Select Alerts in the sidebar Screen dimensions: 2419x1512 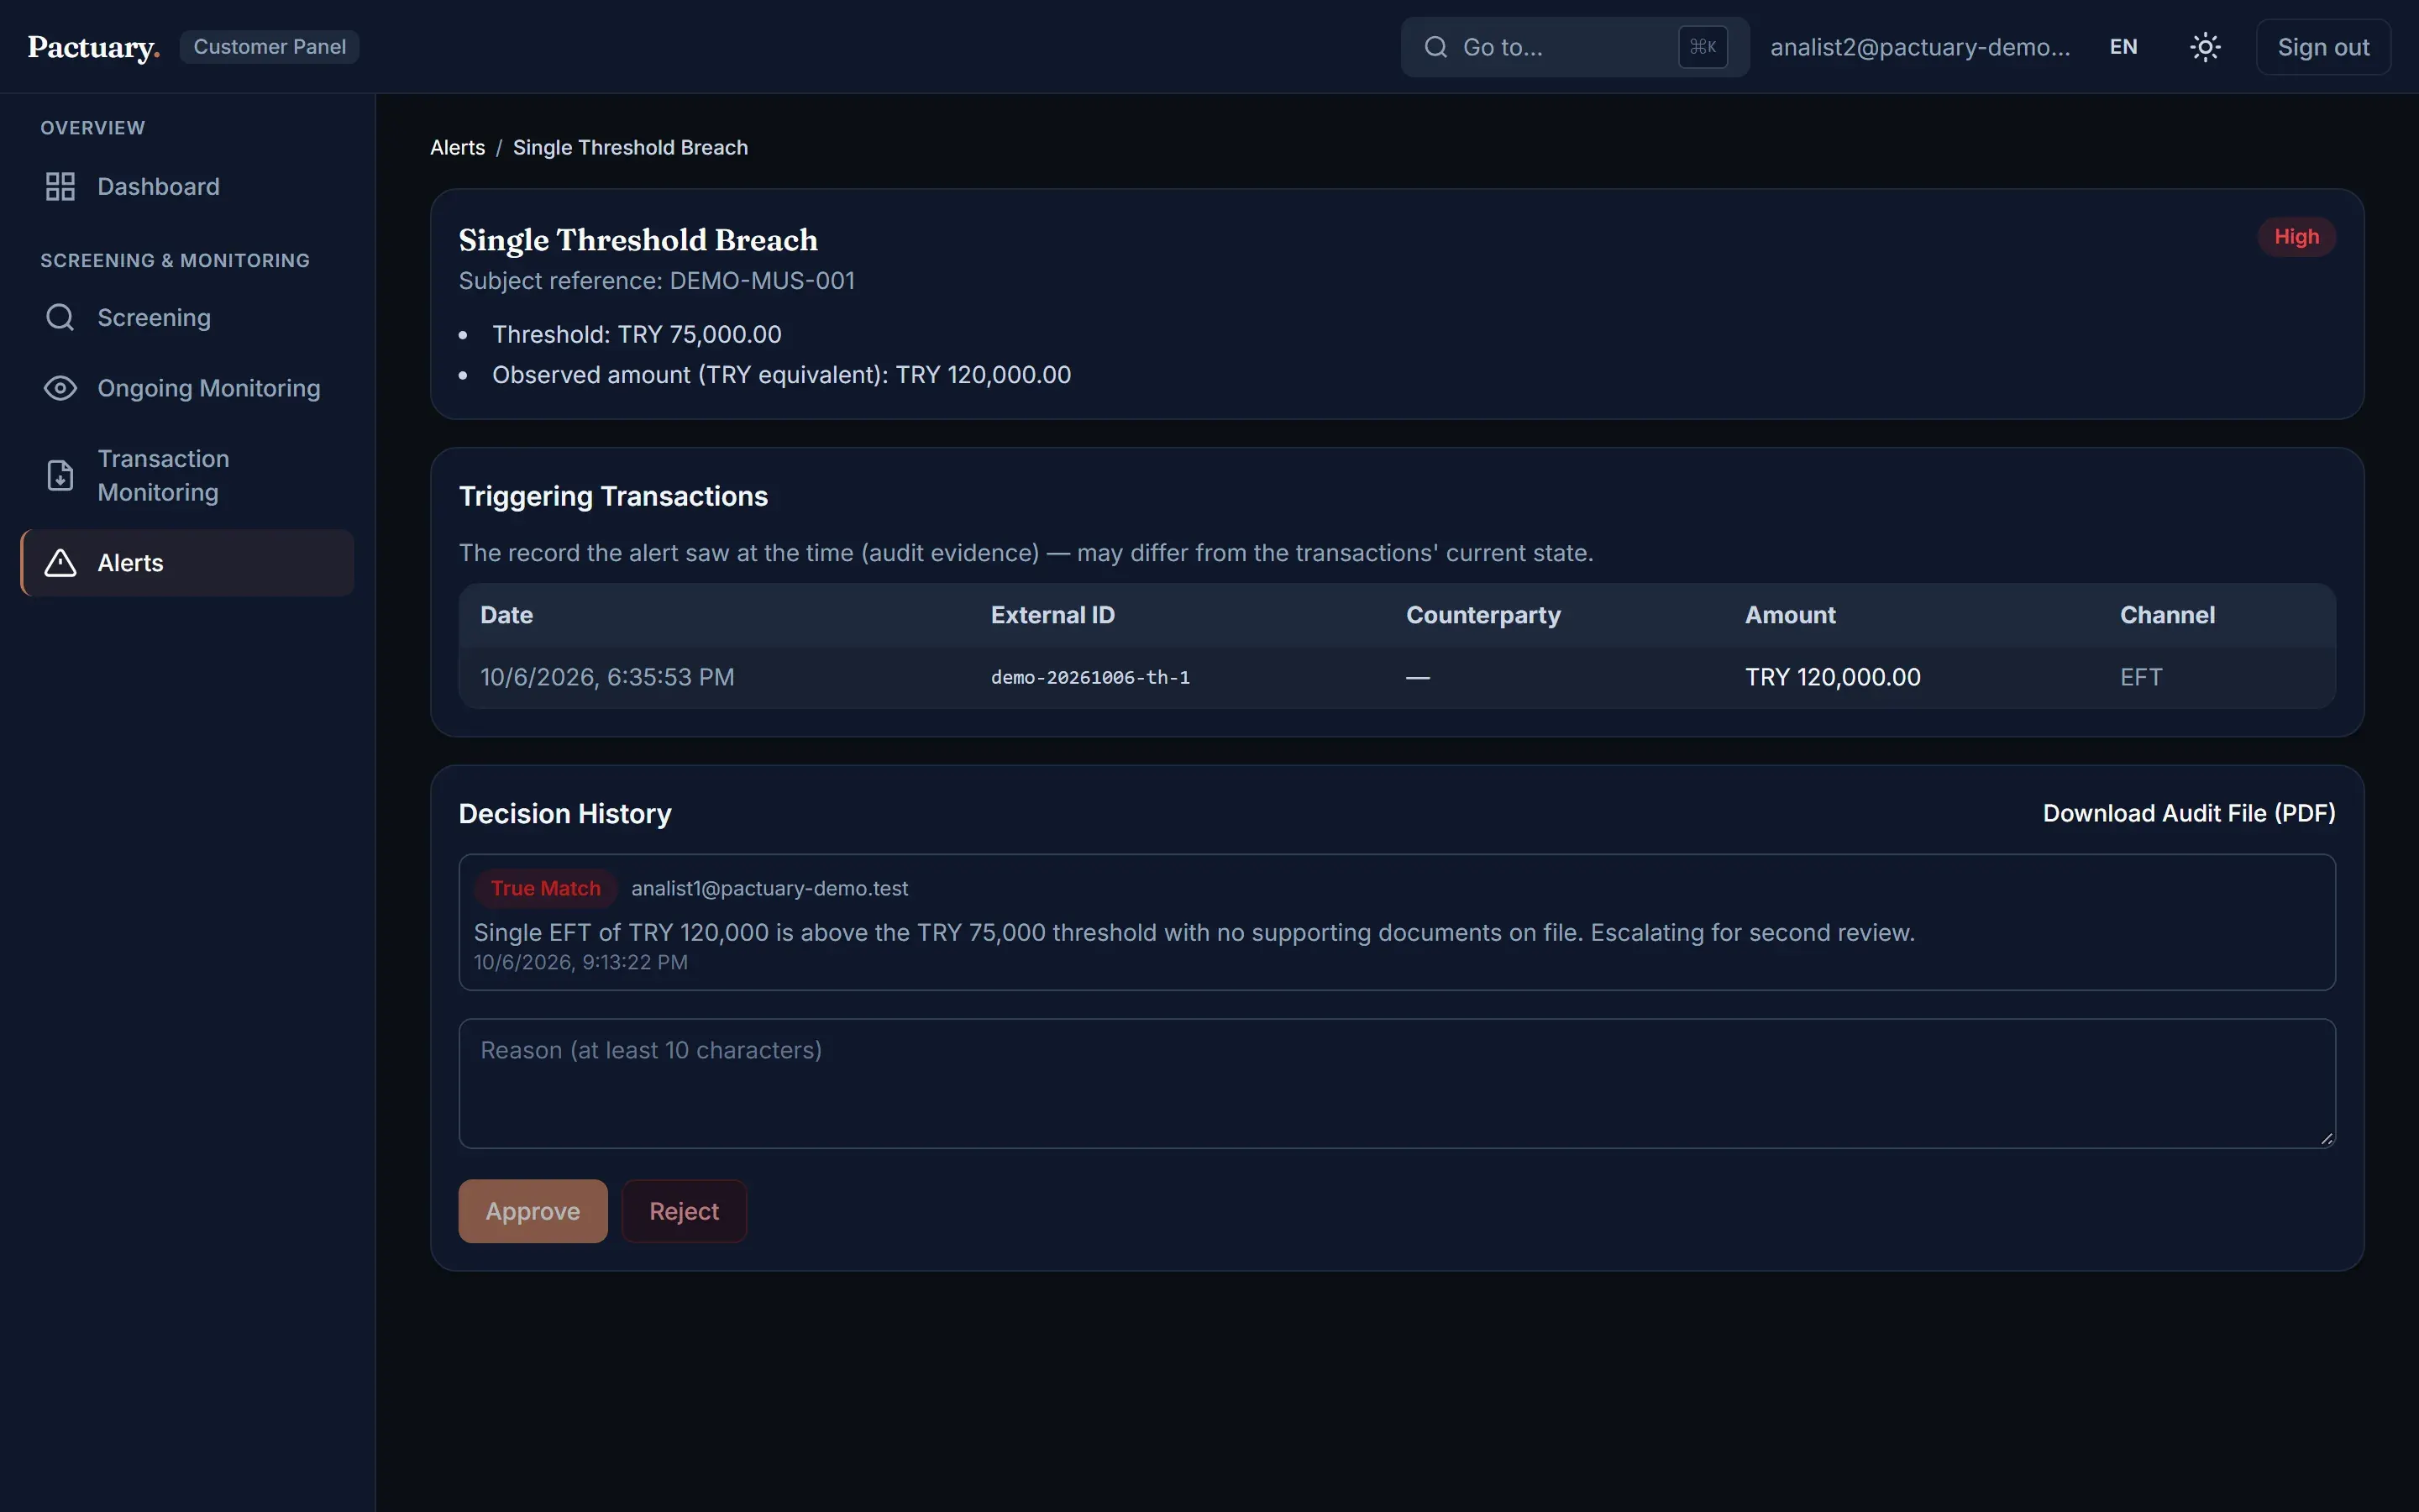(x=187, y=563)
